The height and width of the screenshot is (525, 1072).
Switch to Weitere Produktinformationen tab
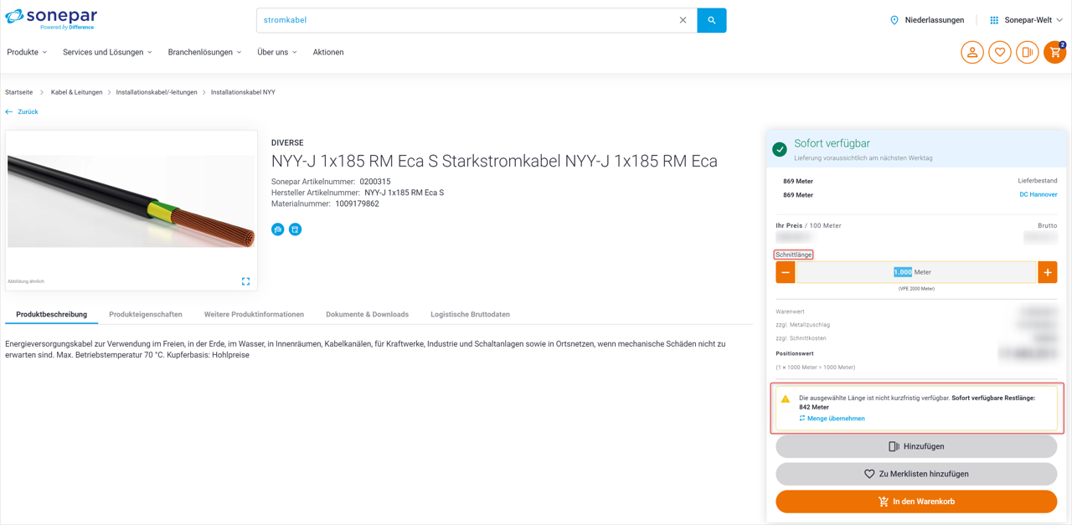point(254,315)
